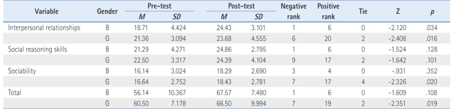Click the Post-test header label

(242, 6)
